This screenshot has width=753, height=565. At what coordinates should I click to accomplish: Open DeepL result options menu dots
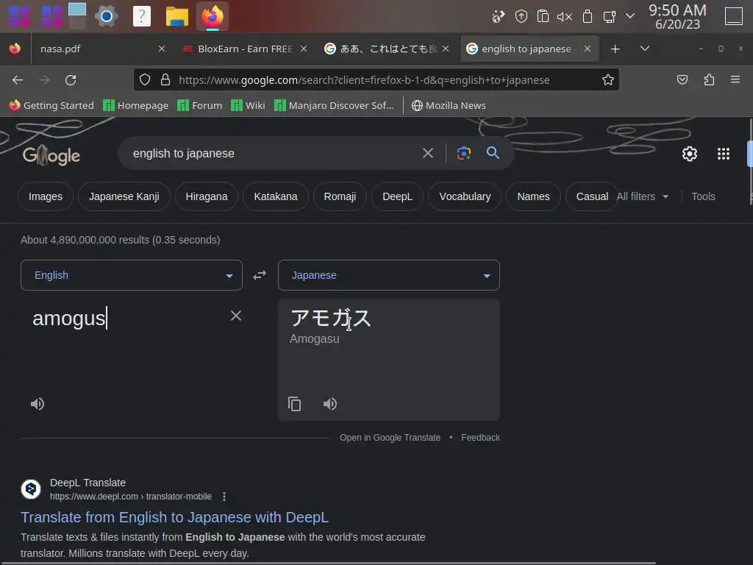tap(224, 497)
